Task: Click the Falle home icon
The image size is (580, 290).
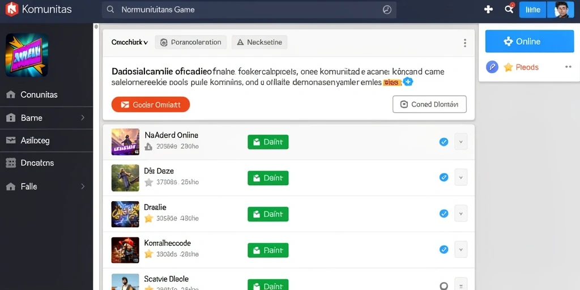Action: pyautogui.click(x=11, y=186)
